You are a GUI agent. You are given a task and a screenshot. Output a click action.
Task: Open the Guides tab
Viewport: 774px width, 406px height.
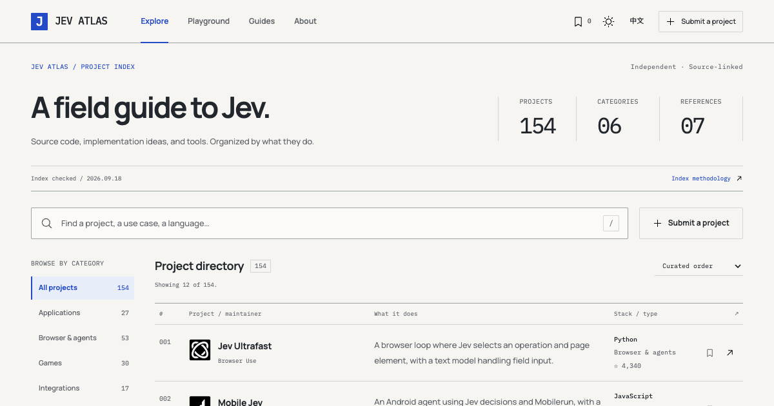point(262,21)
